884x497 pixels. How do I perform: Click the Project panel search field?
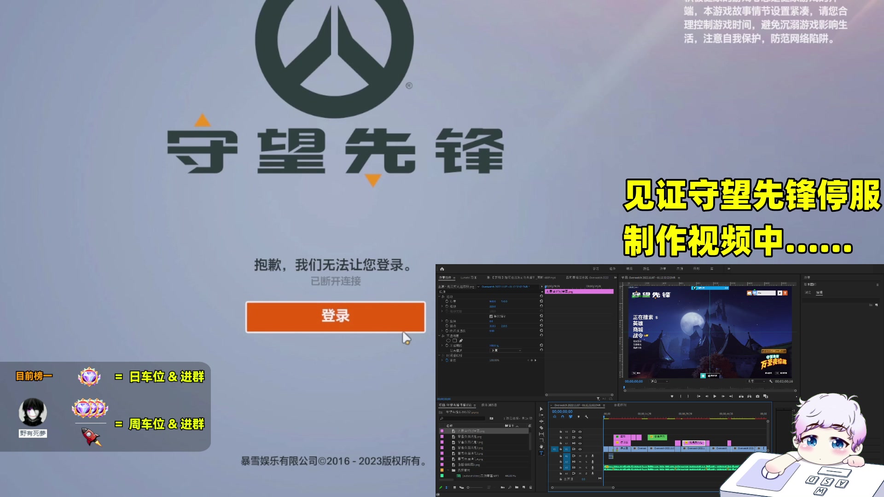point(462,418)
